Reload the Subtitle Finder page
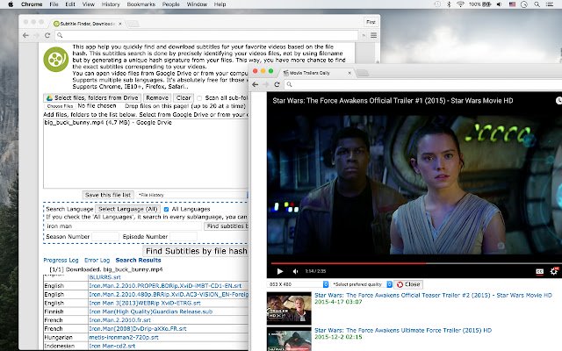 (47, 35)
